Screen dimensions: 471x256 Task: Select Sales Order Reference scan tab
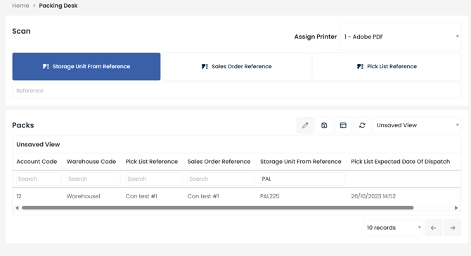click(237, 66)
